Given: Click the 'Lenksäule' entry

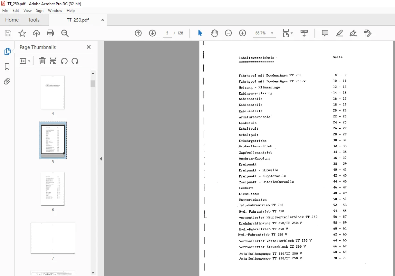Looking at the screenshot, I should pyautogui.click(x=248, y=123).
